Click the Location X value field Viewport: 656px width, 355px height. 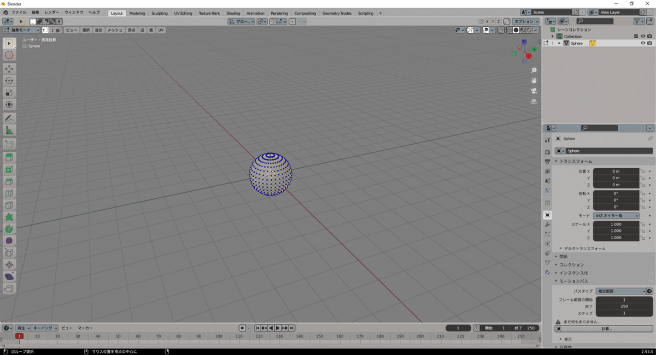(616, 171)
